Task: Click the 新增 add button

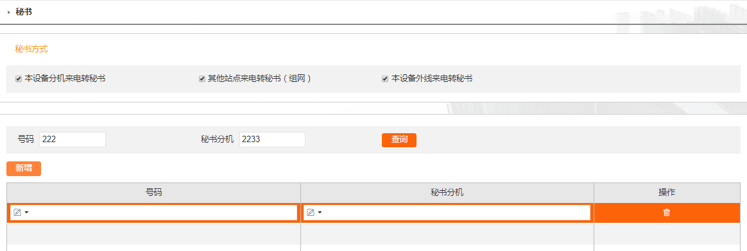Action: click(x=24, y=169)
